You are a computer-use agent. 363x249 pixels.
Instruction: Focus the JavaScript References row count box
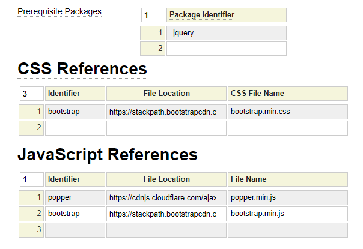(31, 179)
